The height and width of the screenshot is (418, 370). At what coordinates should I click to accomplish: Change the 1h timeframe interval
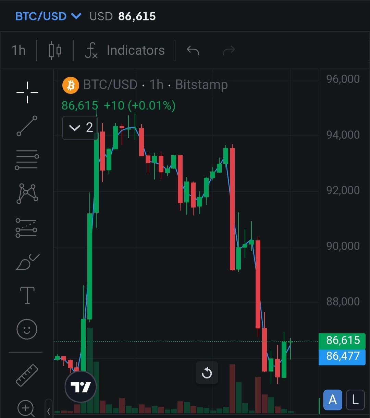[x=18, y=50]
